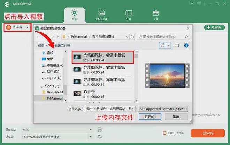Click the refresh icon beside address bar
230x145 pixels.
coord(133,36)
